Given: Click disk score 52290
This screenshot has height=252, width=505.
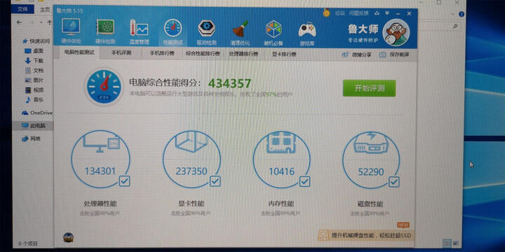Looking at the screenshot, I should [x=371, y=172].
